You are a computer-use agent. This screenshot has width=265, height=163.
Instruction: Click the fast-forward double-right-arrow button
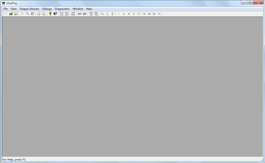(x=154, y=14)
